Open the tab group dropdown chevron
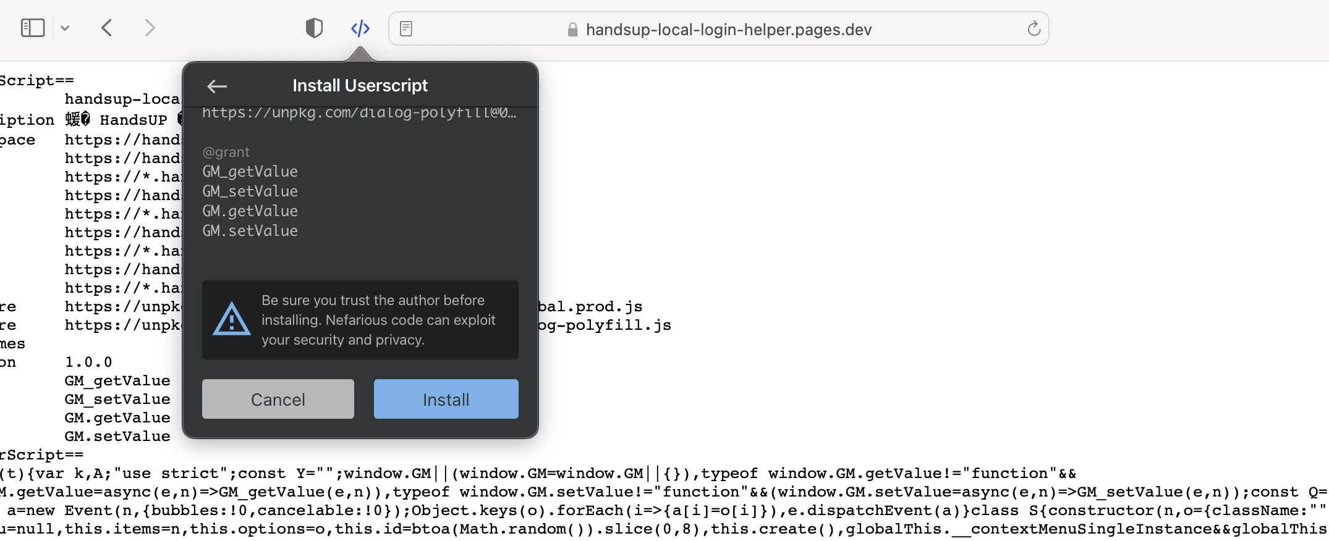 pyautogui.click(x=65, y=28)
